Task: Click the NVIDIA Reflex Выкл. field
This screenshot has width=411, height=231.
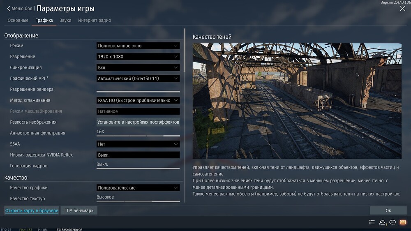Action: tap(138, 155)
